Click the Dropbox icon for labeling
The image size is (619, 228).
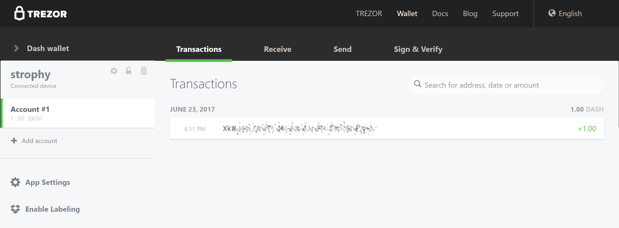click(x=15, y=209)
